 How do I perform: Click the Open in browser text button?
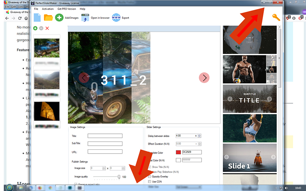pyautogui.click(x=100, y=18)
